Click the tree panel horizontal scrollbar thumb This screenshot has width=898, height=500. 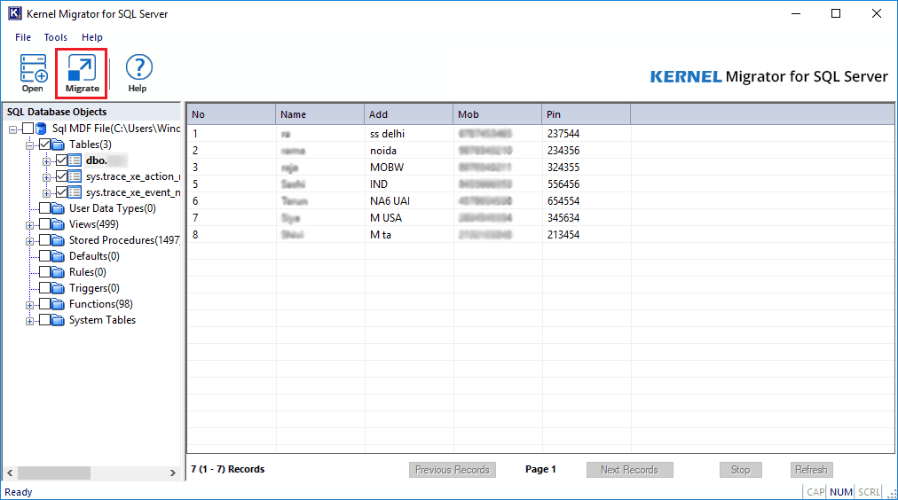(x=54, y=473)
